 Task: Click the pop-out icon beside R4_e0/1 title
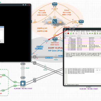65,29
